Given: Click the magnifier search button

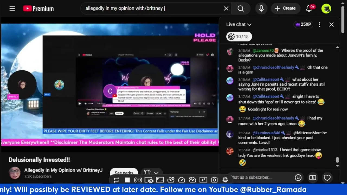Looking at the screenshot, I should point(241,9).
